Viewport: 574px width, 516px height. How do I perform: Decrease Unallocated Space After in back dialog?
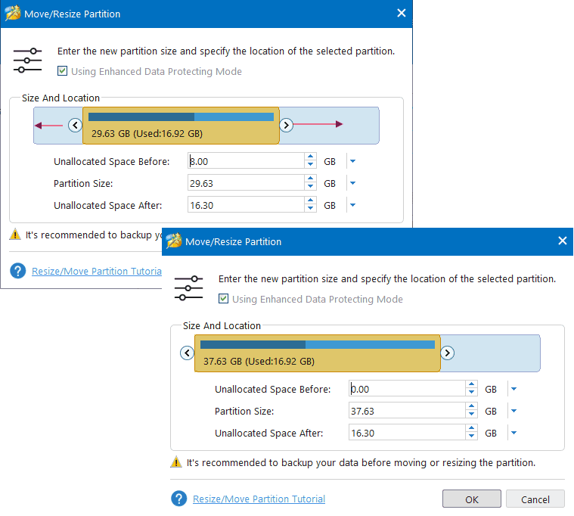click(x=310, y=209)
